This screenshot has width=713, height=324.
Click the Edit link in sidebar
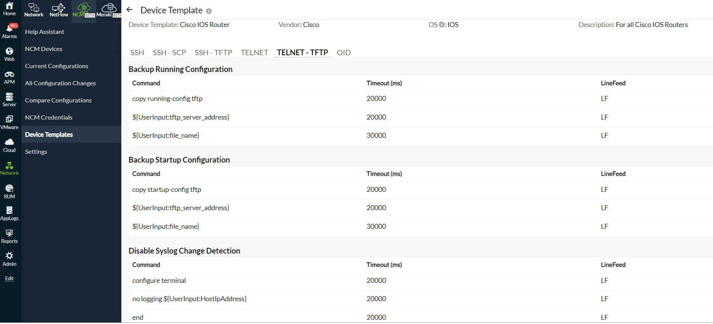[x=9, y=278]
